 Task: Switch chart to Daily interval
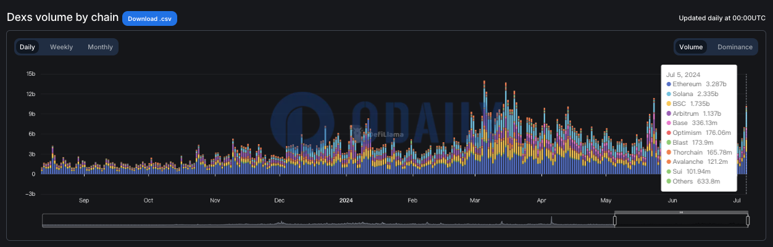tap(27, 47)
